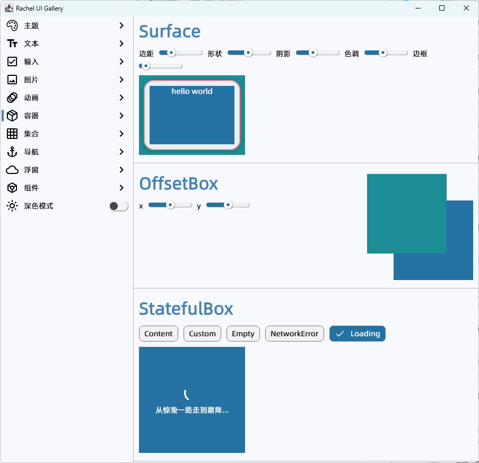The width and height of the screenshot is (479, 463).
Task: Click the picture icon beside 图片
Action: (x=12, y=80)
